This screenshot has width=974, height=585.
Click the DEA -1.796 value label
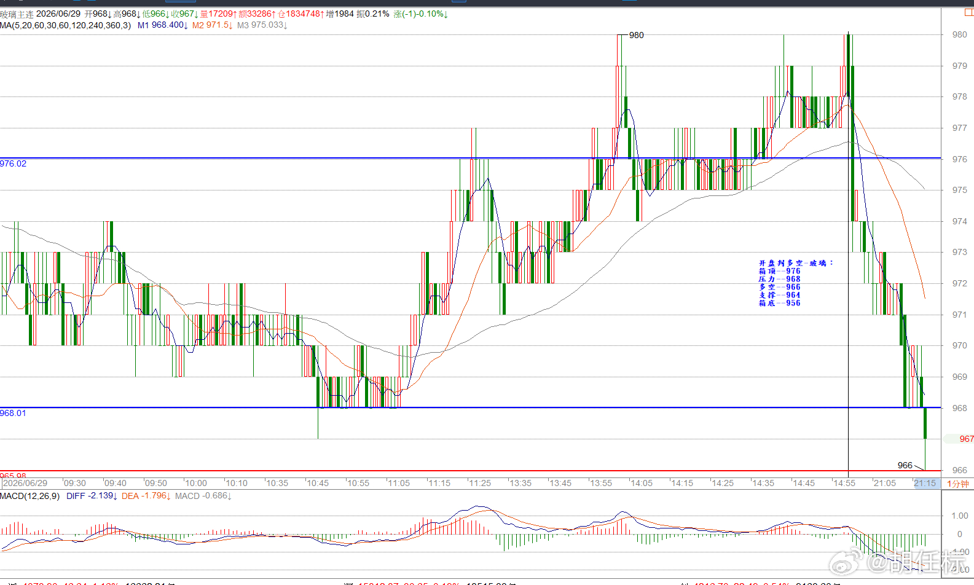click(x=146, y=496)
